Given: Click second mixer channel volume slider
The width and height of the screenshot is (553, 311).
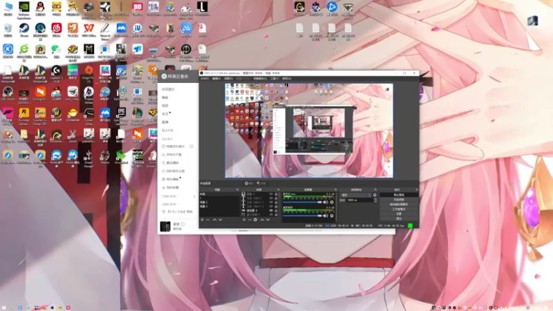Looking at the screenshot, I should [302, 216].
